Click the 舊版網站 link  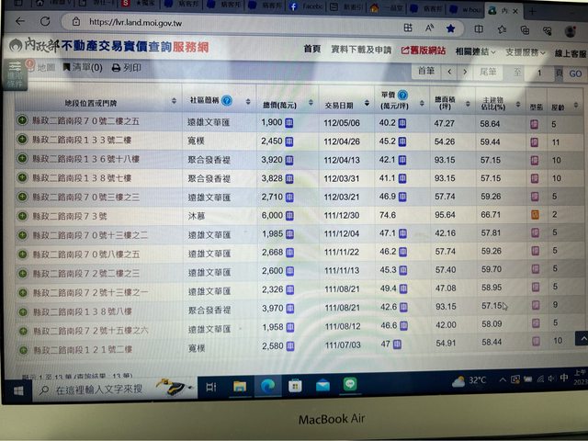point(424,51)
